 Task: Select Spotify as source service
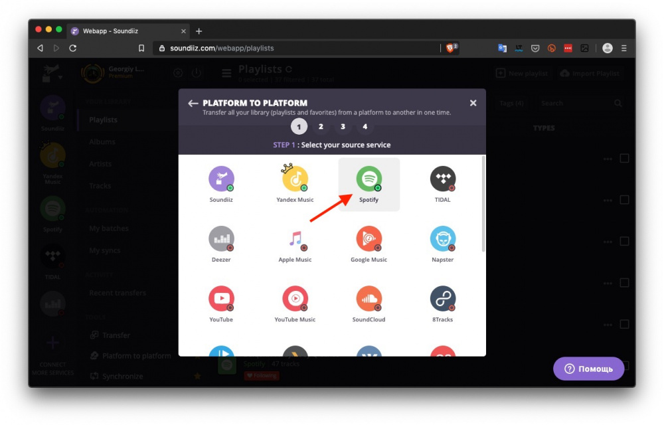369,184
